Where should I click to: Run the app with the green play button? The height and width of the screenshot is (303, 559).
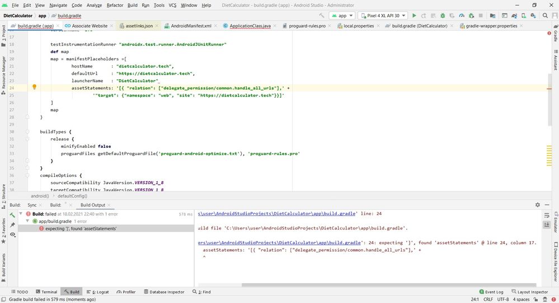tap(414, 16)
